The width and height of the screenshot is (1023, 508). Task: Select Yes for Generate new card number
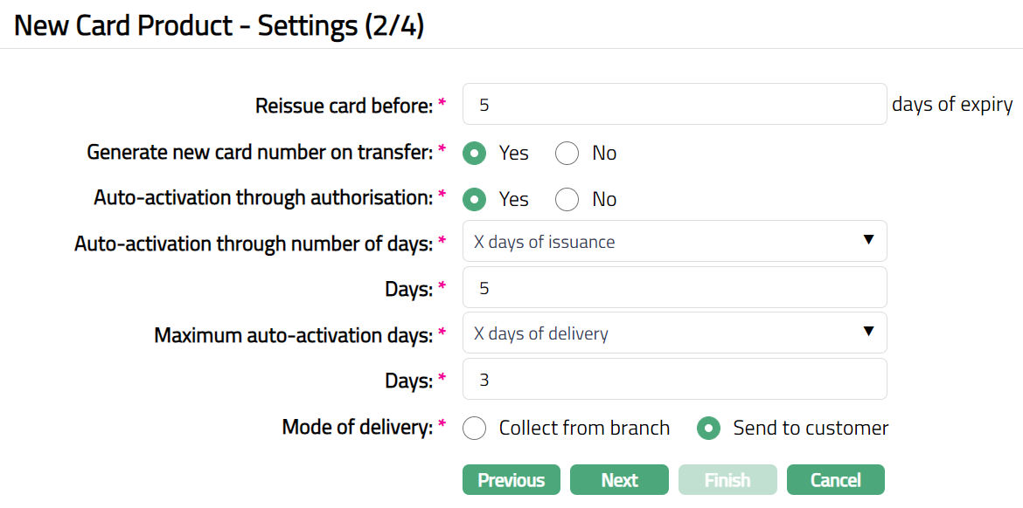point(475,154)
